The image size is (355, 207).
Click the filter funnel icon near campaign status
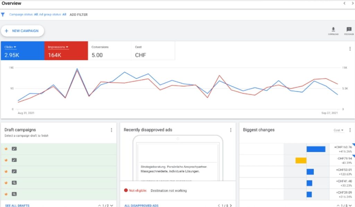3,15
